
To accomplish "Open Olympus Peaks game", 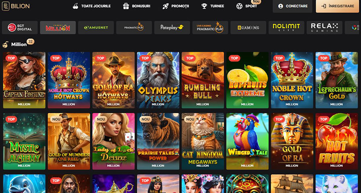I will 158,80.
